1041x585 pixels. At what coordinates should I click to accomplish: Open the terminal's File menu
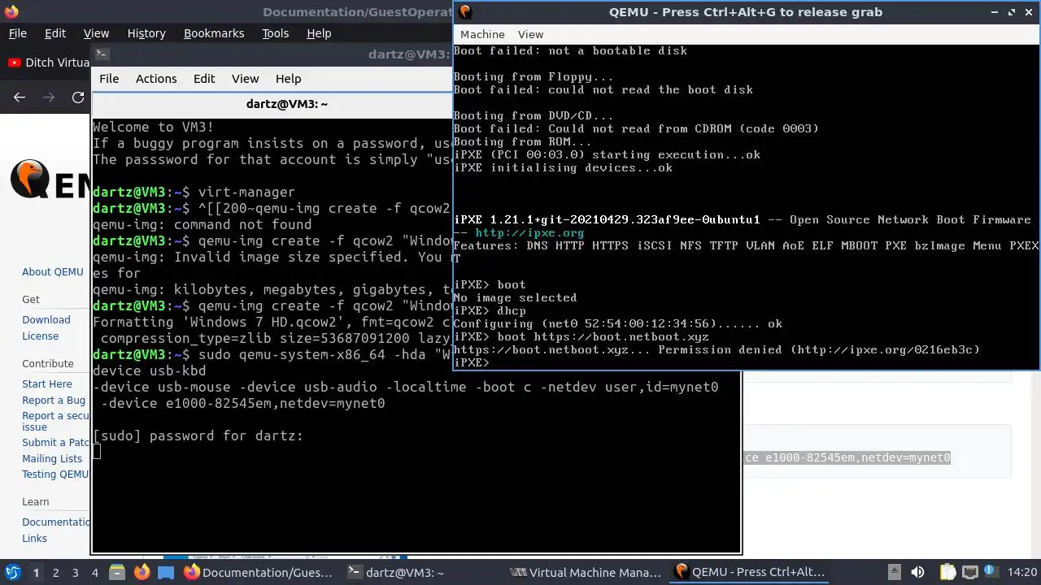109,79
